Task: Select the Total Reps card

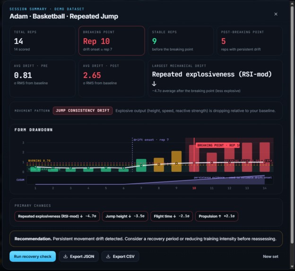Action: tap(43, 41)
